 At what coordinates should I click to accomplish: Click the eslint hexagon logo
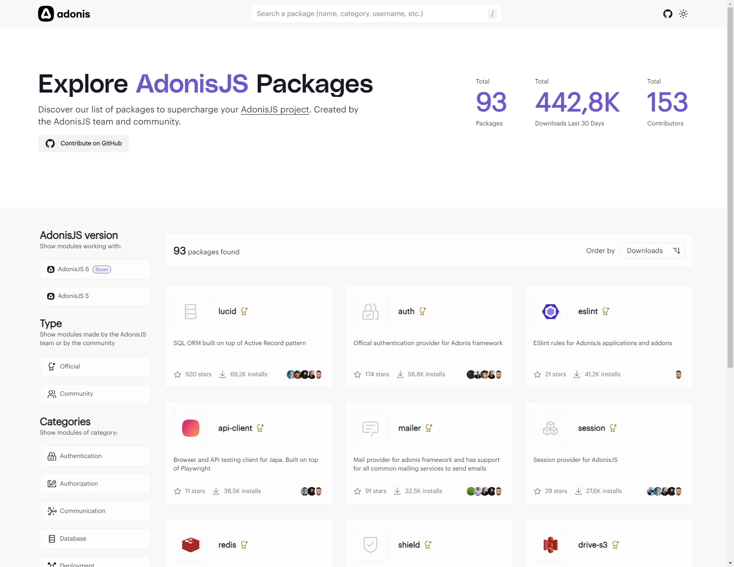pos(550,311)
